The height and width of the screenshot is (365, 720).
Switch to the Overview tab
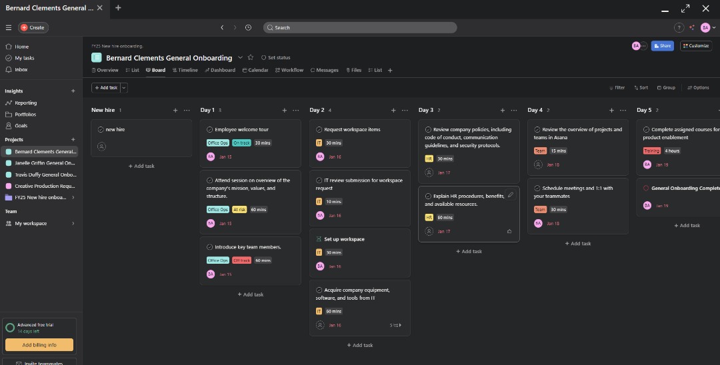click(105, 70)
